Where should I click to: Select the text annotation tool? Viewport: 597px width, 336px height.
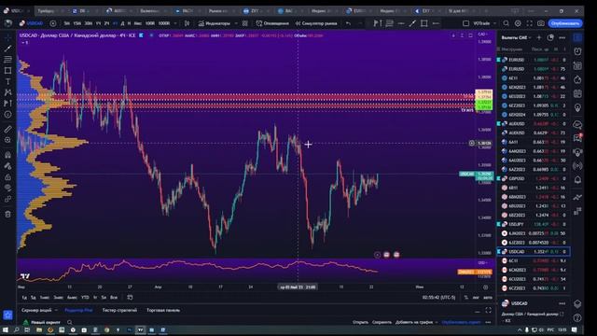pos(7,81)
